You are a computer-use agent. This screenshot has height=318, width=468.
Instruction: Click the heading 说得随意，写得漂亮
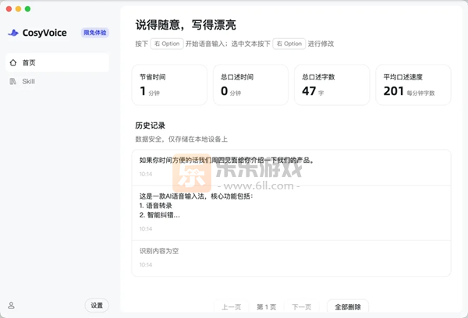coord(186,25)
